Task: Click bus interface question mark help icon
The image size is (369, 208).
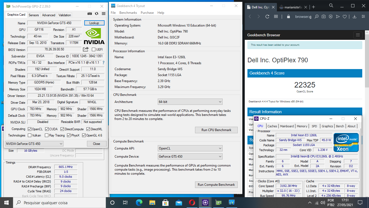Action: pyautogui.click(x=103, y=63)
